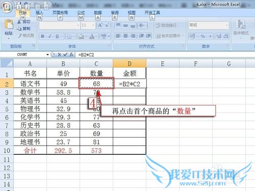Toggle bottom vertical alignment

coord(133,25)
